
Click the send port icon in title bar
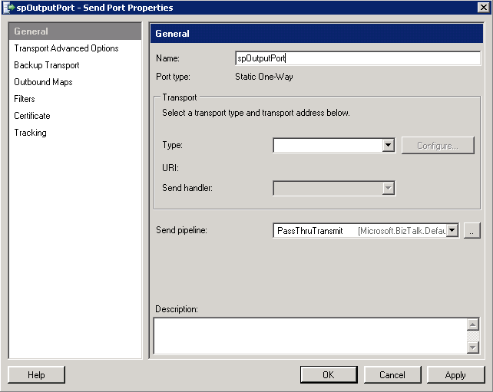[8, 7]
